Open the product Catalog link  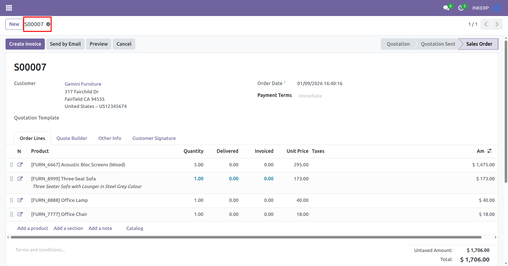pos(135,228)
